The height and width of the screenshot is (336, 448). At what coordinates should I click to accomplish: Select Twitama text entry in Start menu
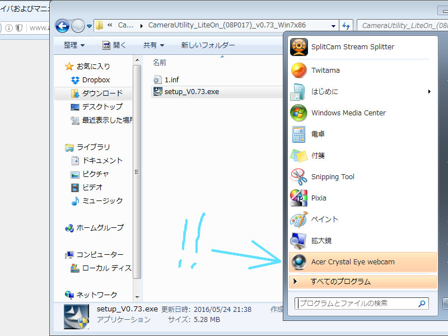pos(325,71)
